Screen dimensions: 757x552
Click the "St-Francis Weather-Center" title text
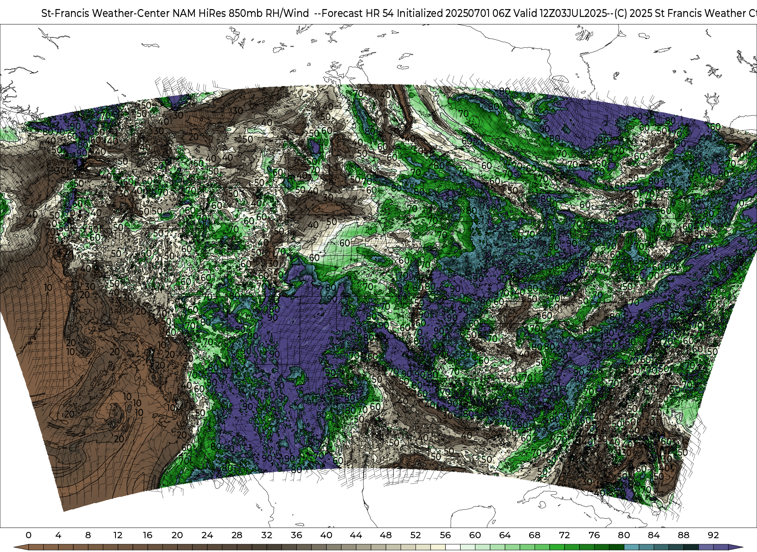[106, 13]
